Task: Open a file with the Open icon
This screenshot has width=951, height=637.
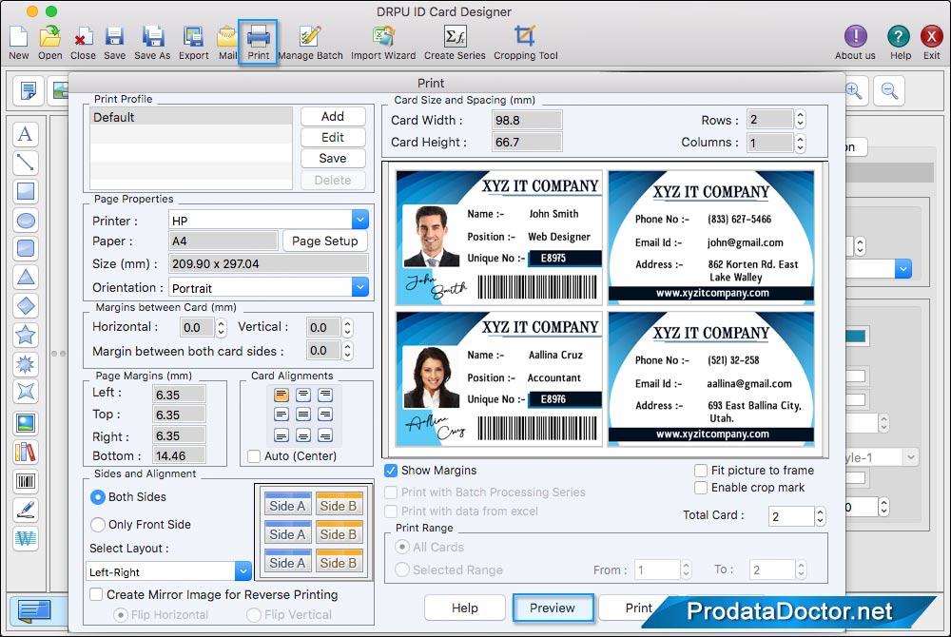Action: click(49, 43)
